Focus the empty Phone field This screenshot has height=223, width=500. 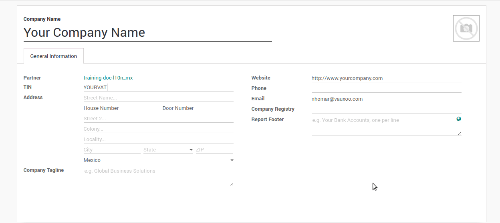pyautogui.click(x=386, y=88)
